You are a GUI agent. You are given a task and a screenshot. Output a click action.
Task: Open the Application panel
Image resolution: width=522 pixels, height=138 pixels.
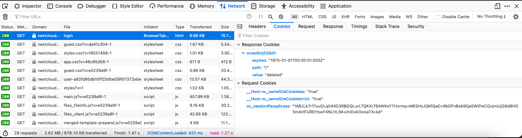[336, 6]
